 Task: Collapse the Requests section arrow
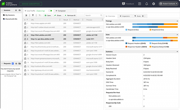(x=2, y=64)
